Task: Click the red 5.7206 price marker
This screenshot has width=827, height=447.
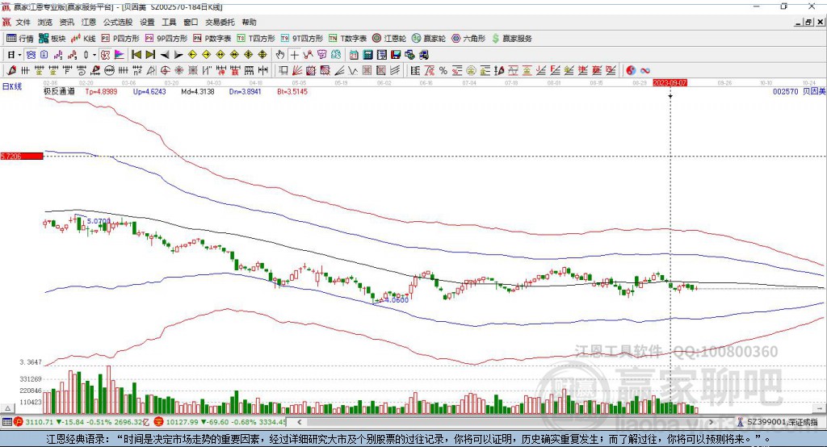Action: click(x=21, y=156)
